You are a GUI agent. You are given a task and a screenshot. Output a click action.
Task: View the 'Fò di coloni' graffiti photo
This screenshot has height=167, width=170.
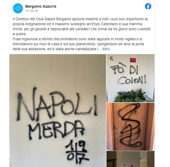click(x=130, y=78)
